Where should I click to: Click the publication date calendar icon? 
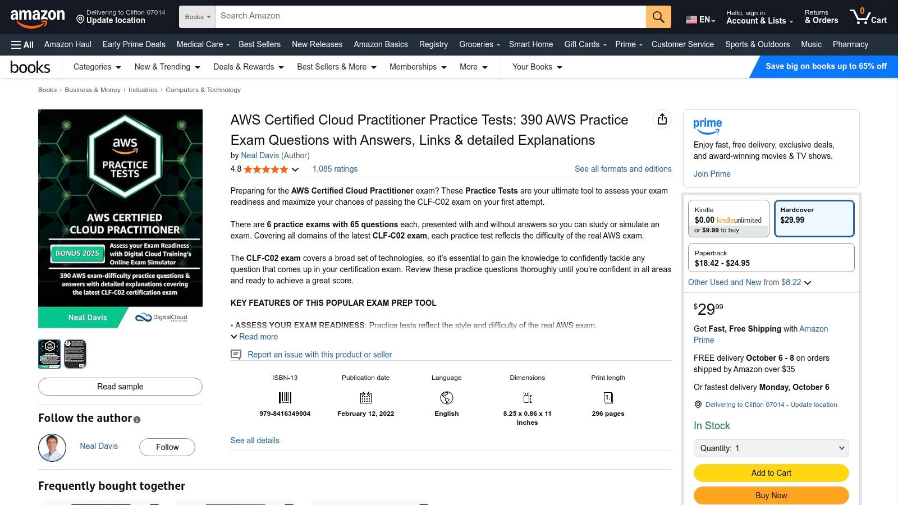coord(365,398)
